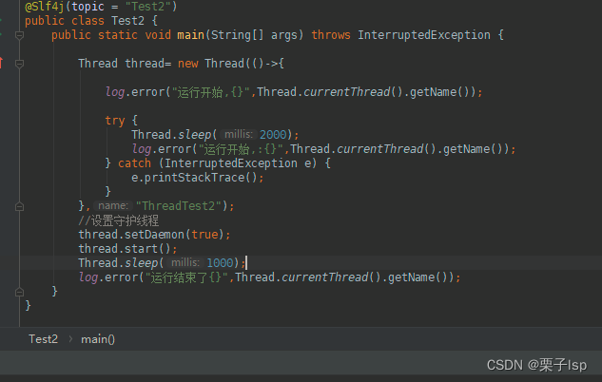Select the Test2 breadcrumb in the bottom bar
602x382 pixels.
pos(44,339)
